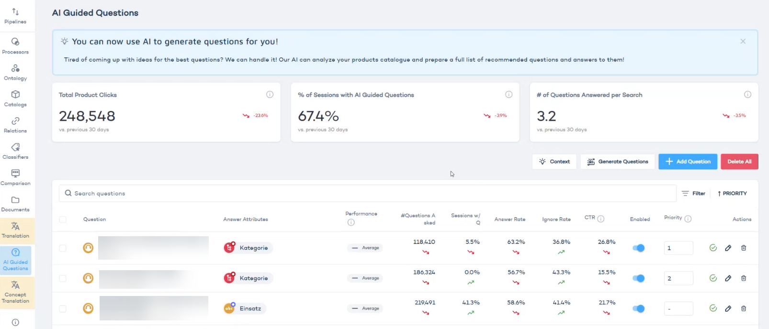Screen dimensions: 769x329
Task: Go to Concept Translation in sidebar
Action: tap(15, 292)
